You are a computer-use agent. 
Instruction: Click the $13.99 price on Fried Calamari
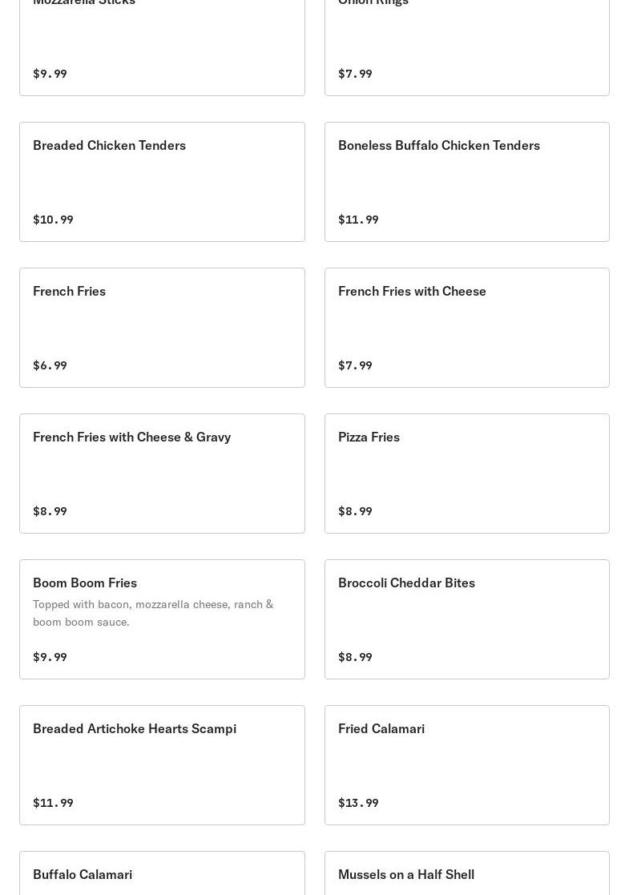pyautogui.click(x=358, y=802)
